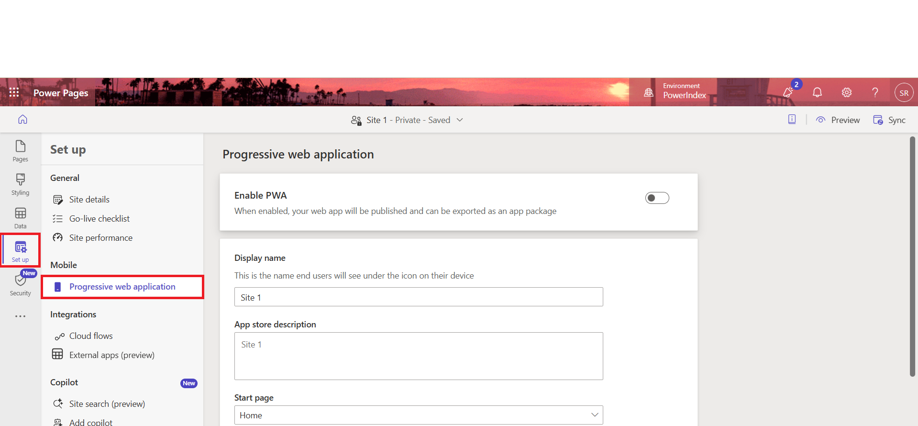Image resolution: width=918 pixels, height=426 pixels.
Task: Open the Pages workspace
Action: (20, 151)
